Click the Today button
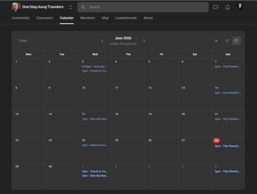The width and height of the screenshot is (257, 194). [22, 41]
